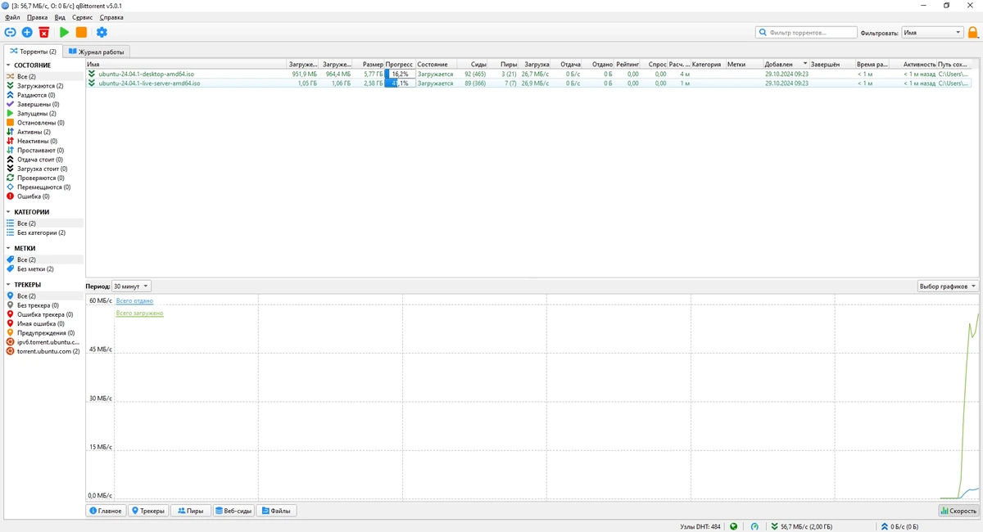
Task: Open settings via the blue gear icon
Action: point(102,32)
